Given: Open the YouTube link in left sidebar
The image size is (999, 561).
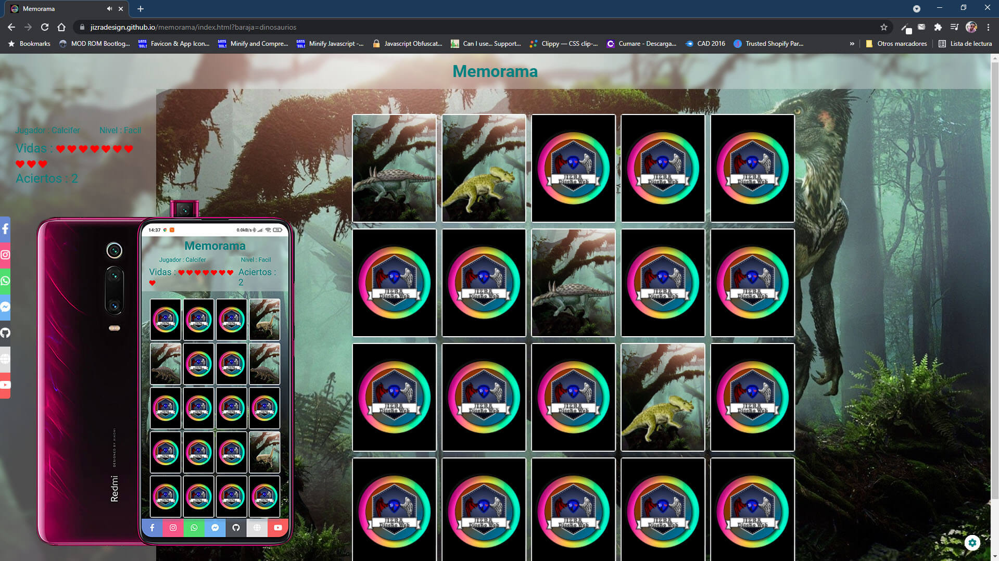Looking at the screenshot, I should pyautogui.click(x=5, y=385).
